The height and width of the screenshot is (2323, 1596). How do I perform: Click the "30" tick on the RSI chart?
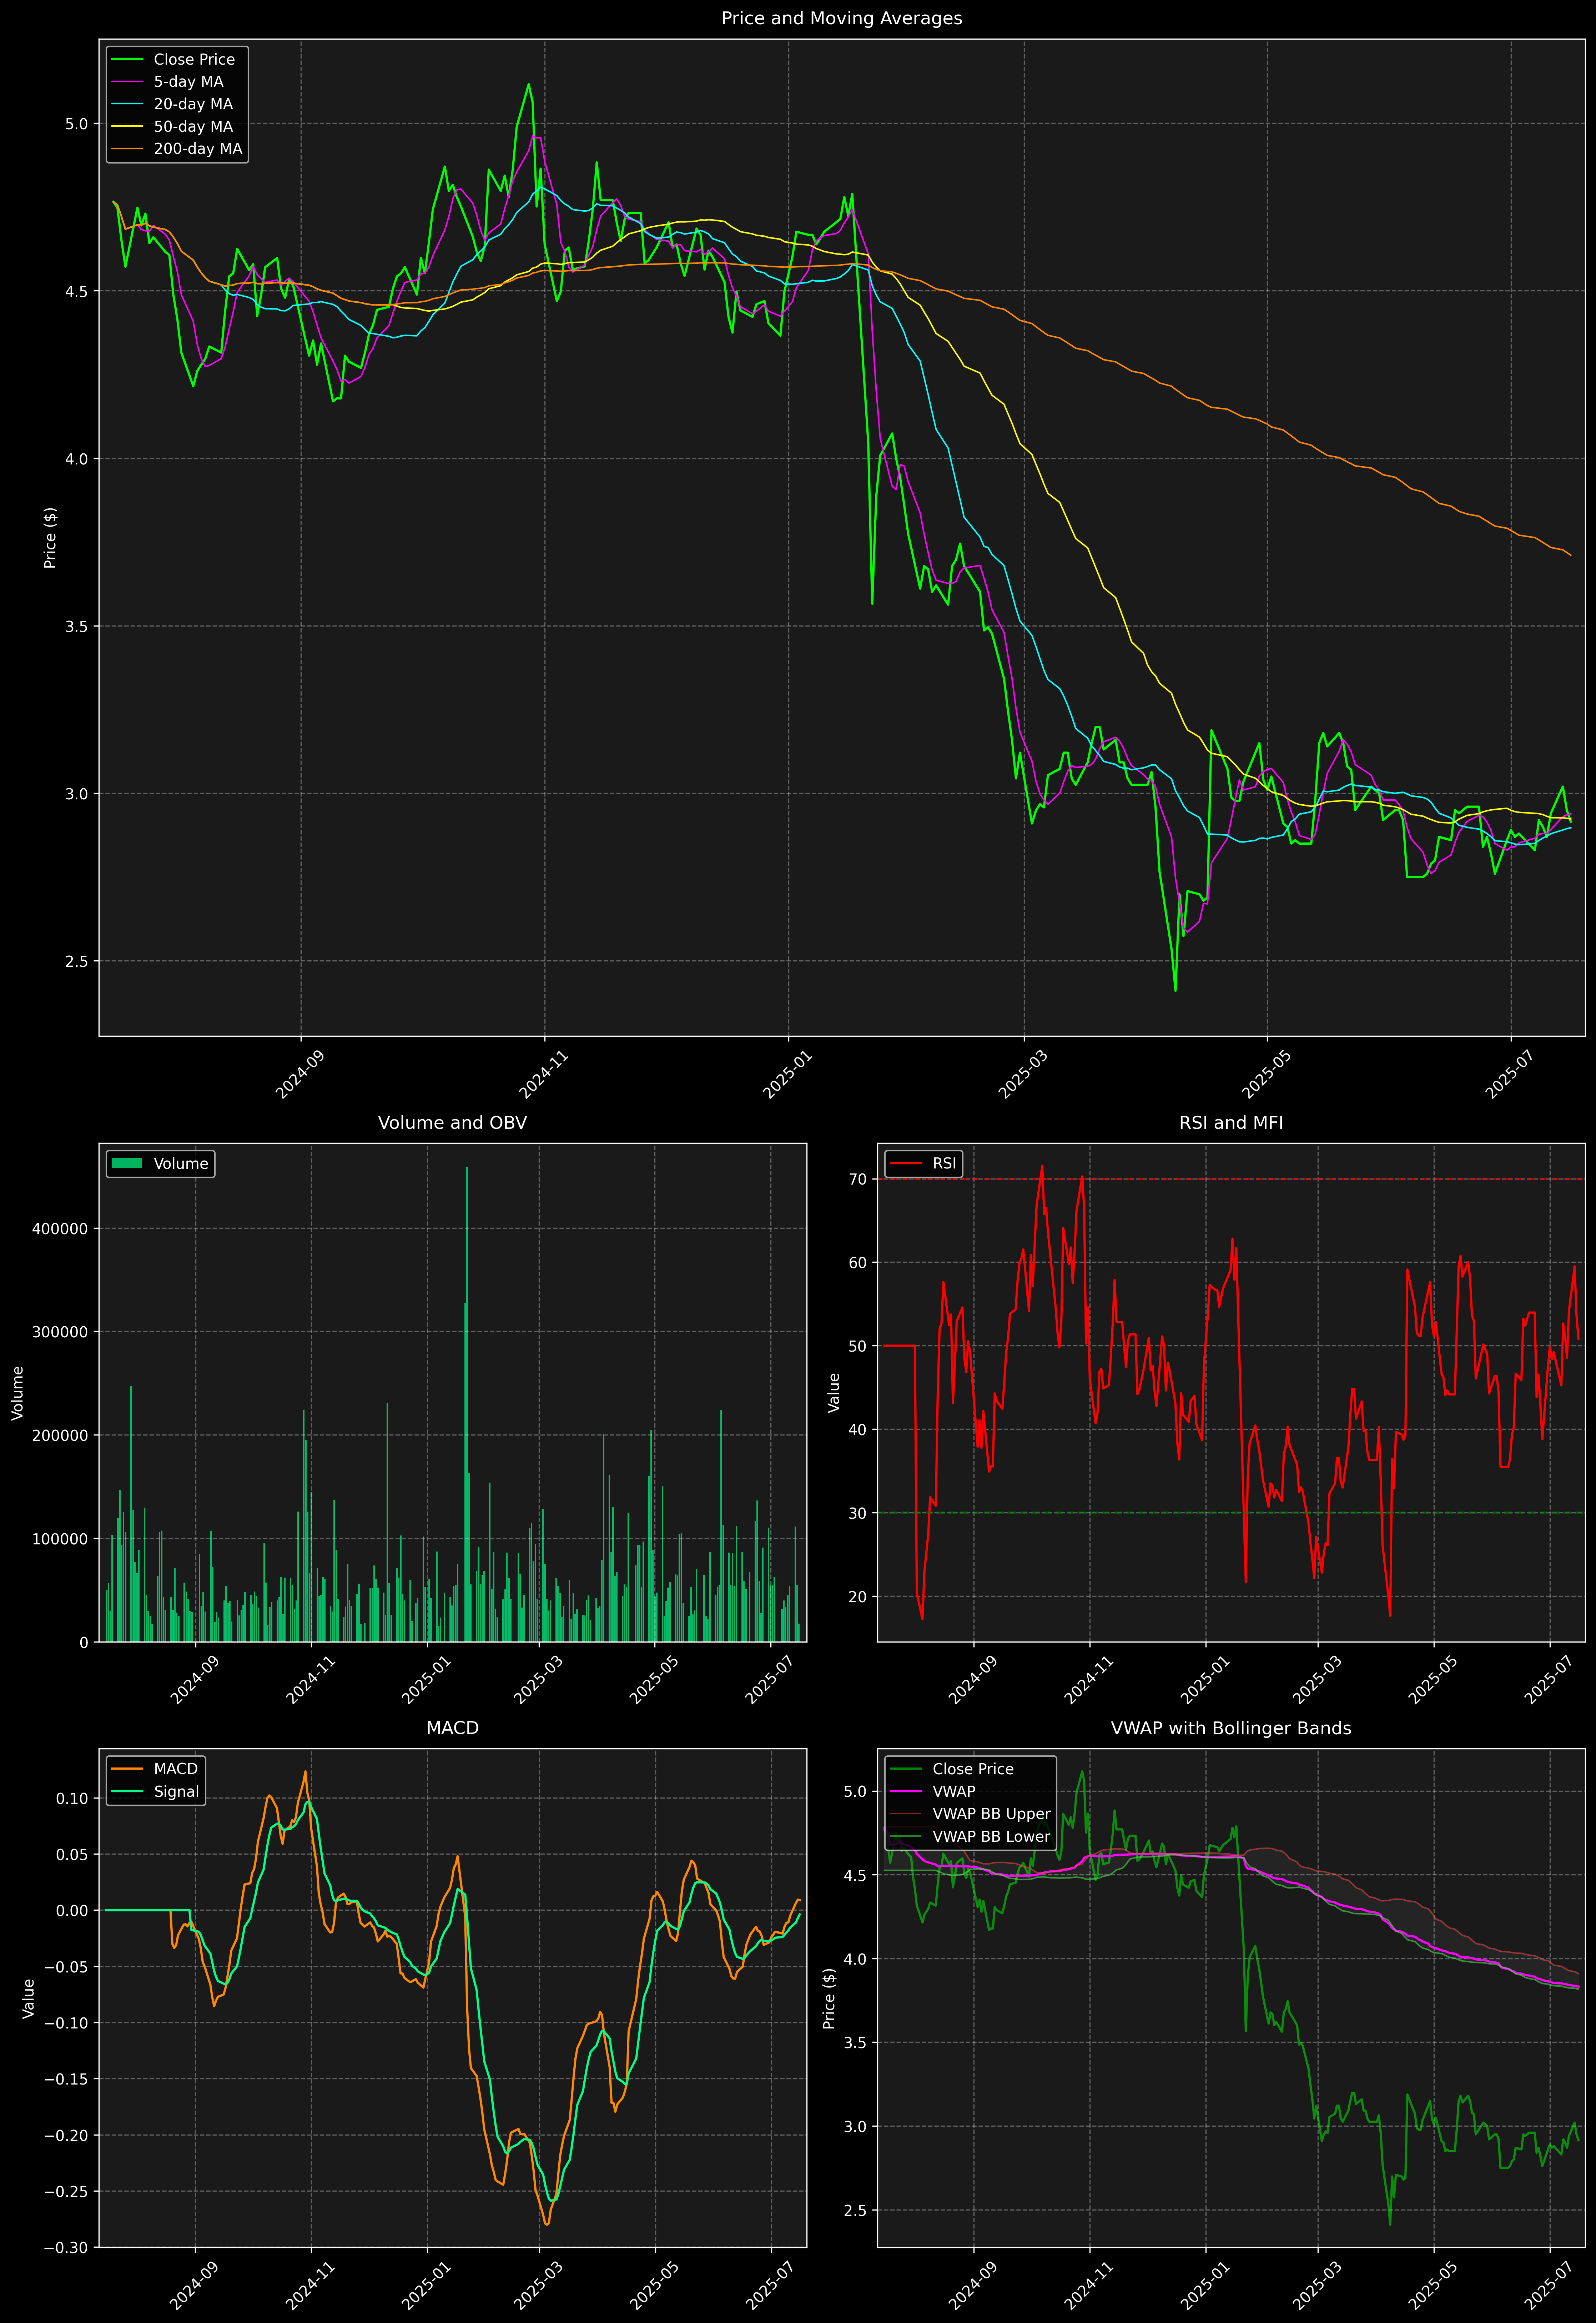click(858, 1513)
